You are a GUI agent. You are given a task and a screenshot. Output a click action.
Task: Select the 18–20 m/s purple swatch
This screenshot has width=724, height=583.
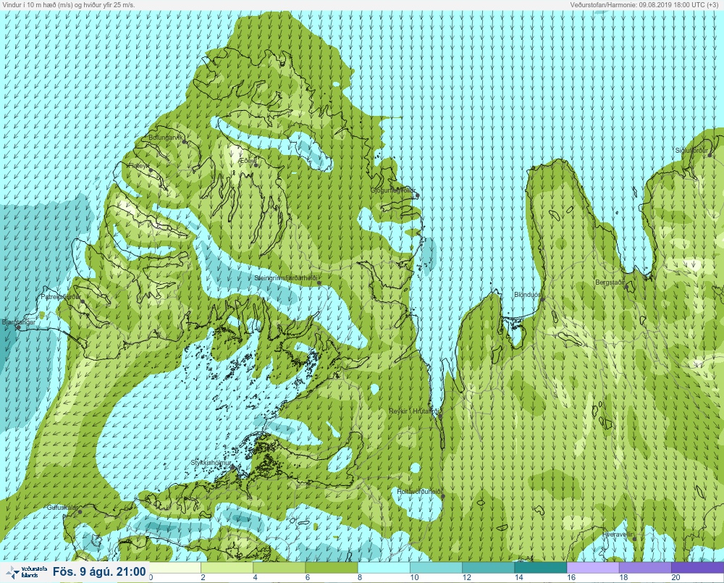pyautogui.click(x=645, y=568)
